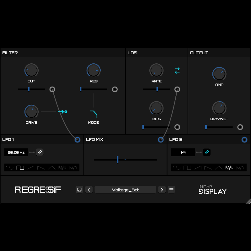This screenshot has height=251, width=251.
Task: Click the REGRESSIF logo
Action: click(38, 190)
